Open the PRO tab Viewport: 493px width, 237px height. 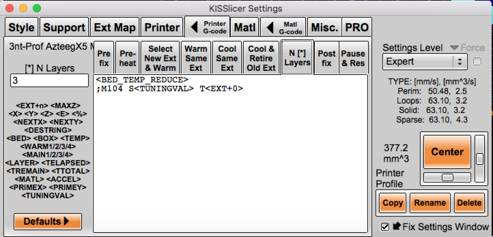coord(357,27)
